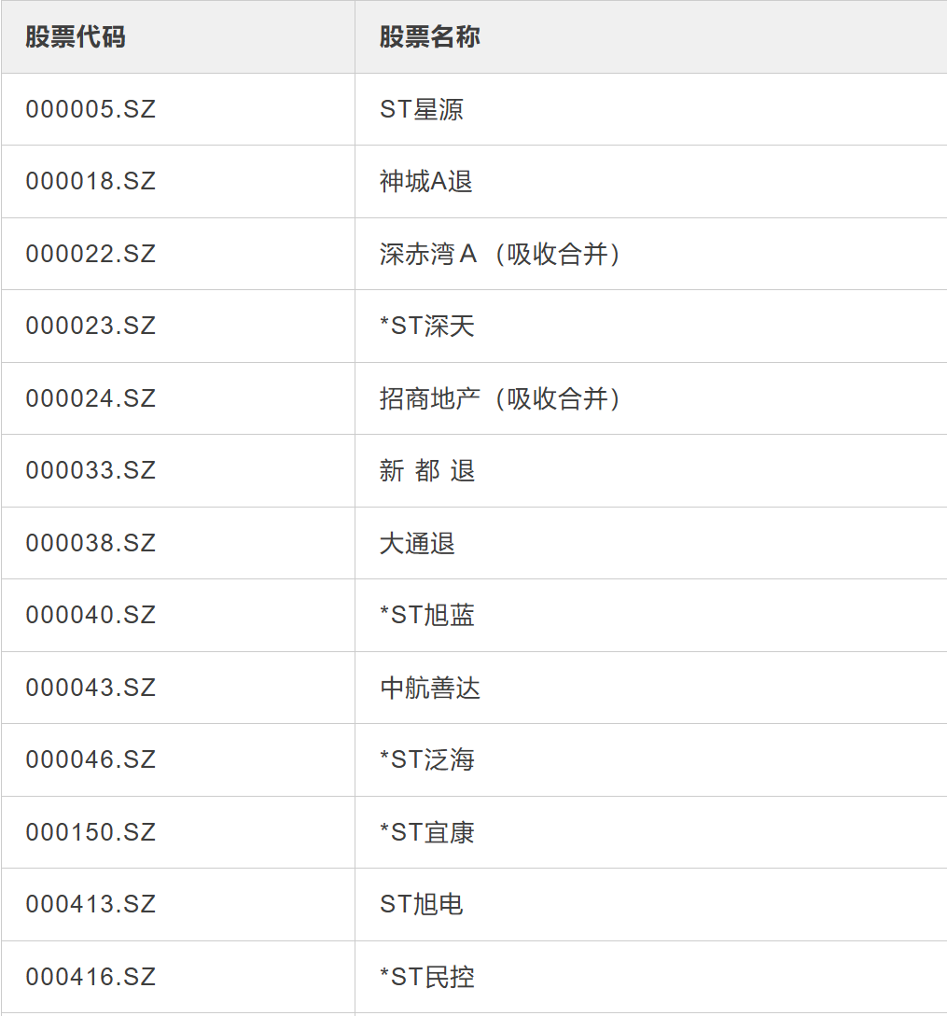Click the *ST民控 stock name
947x1016 pixels.
point(427,977)
